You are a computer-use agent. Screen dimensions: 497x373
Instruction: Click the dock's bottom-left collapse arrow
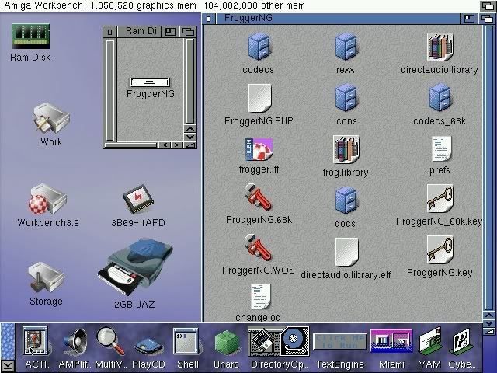pyautogui.click(x=7, y=365)
